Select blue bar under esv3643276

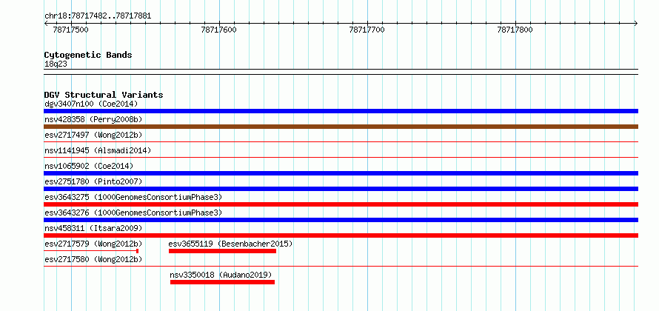(341, 220)
